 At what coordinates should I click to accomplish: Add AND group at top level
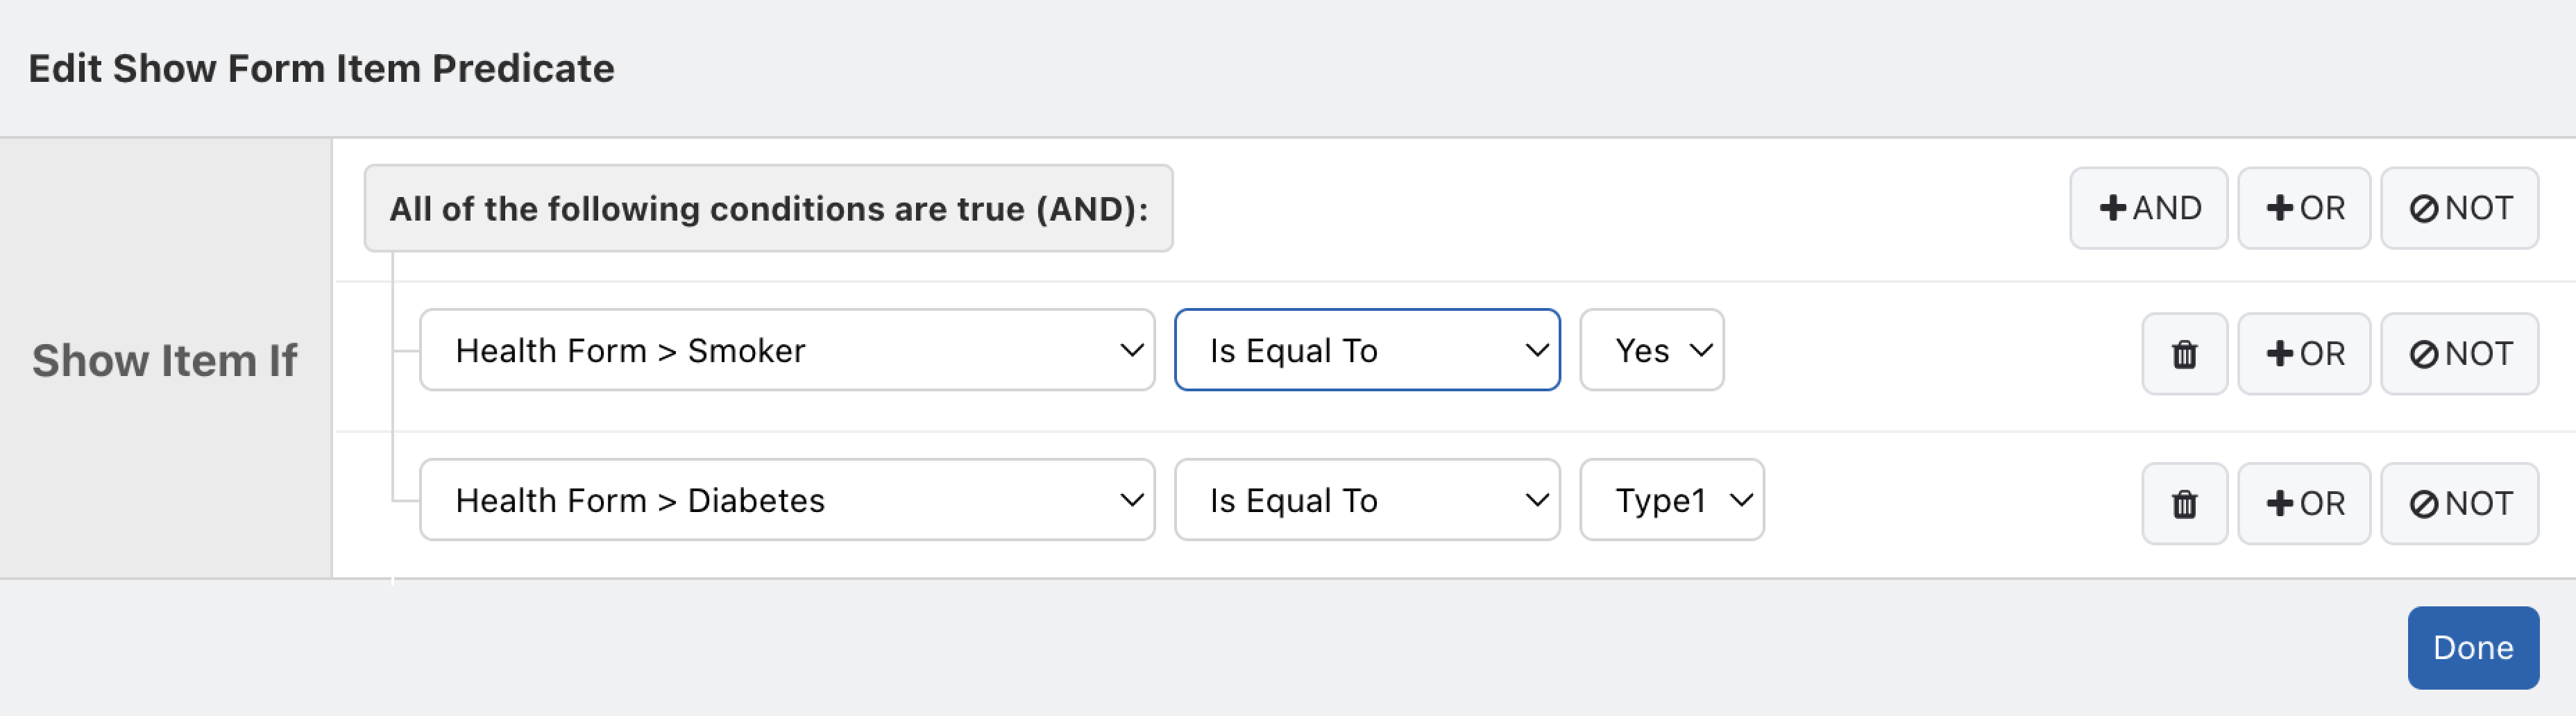pyautogui.click(x=2148, y=208)
